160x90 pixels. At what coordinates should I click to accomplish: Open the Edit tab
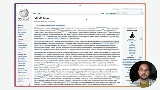107,13
